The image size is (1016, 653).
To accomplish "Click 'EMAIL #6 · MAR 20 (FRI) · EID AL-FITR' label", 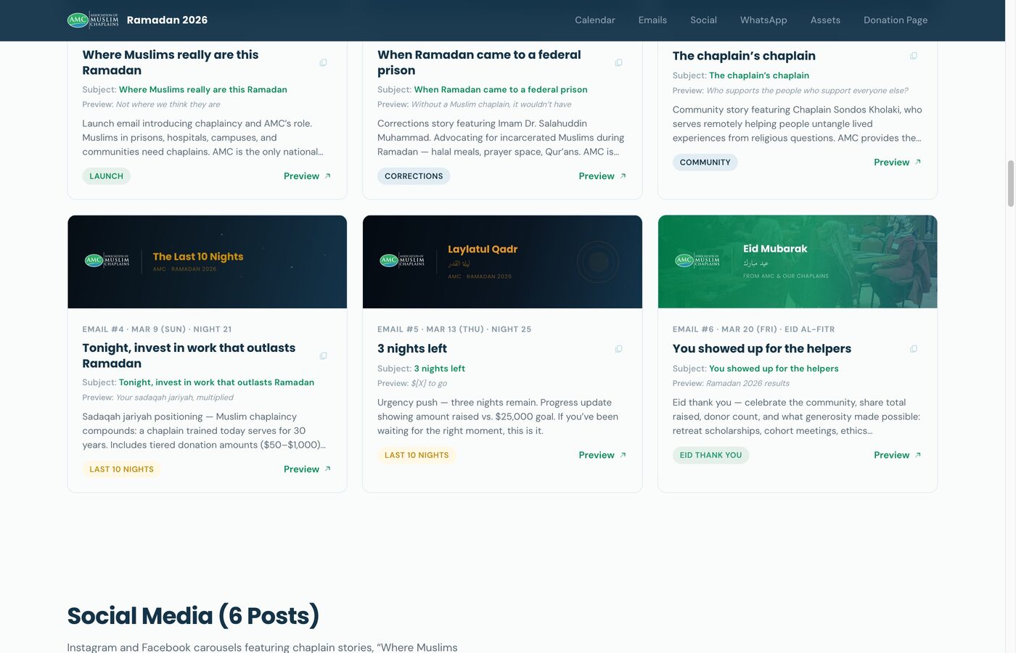I will point(753,329).
